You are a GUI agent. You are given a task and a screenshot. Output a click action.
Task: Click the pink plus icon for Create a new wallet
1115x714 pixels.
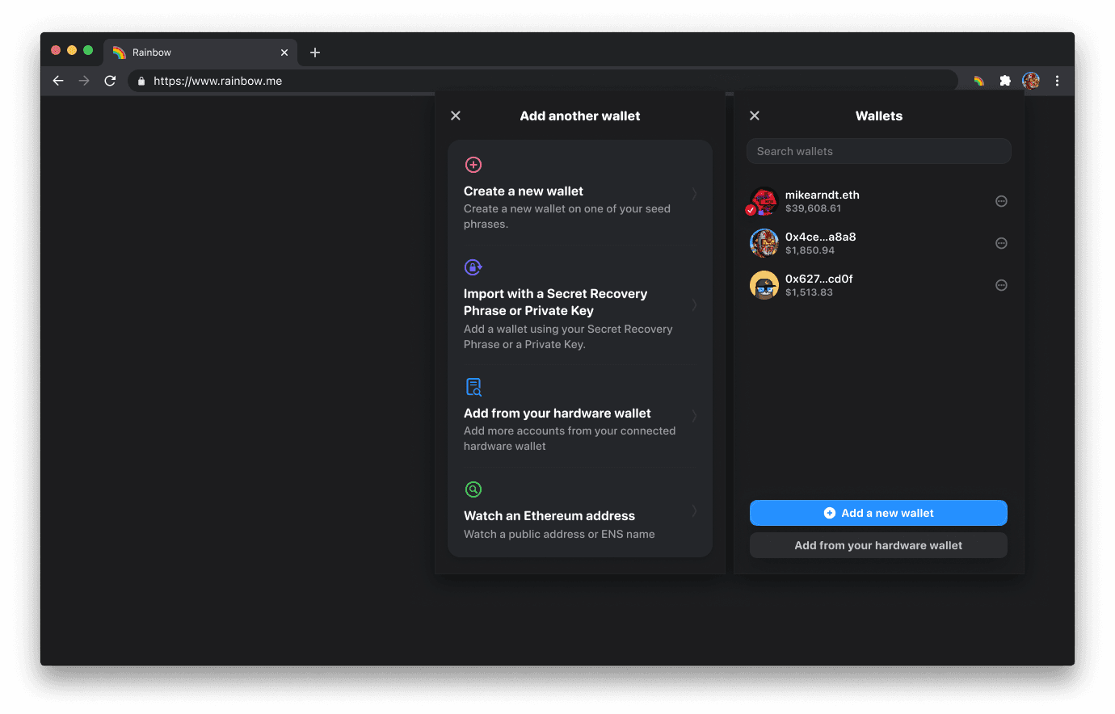(x=473, y=165)
